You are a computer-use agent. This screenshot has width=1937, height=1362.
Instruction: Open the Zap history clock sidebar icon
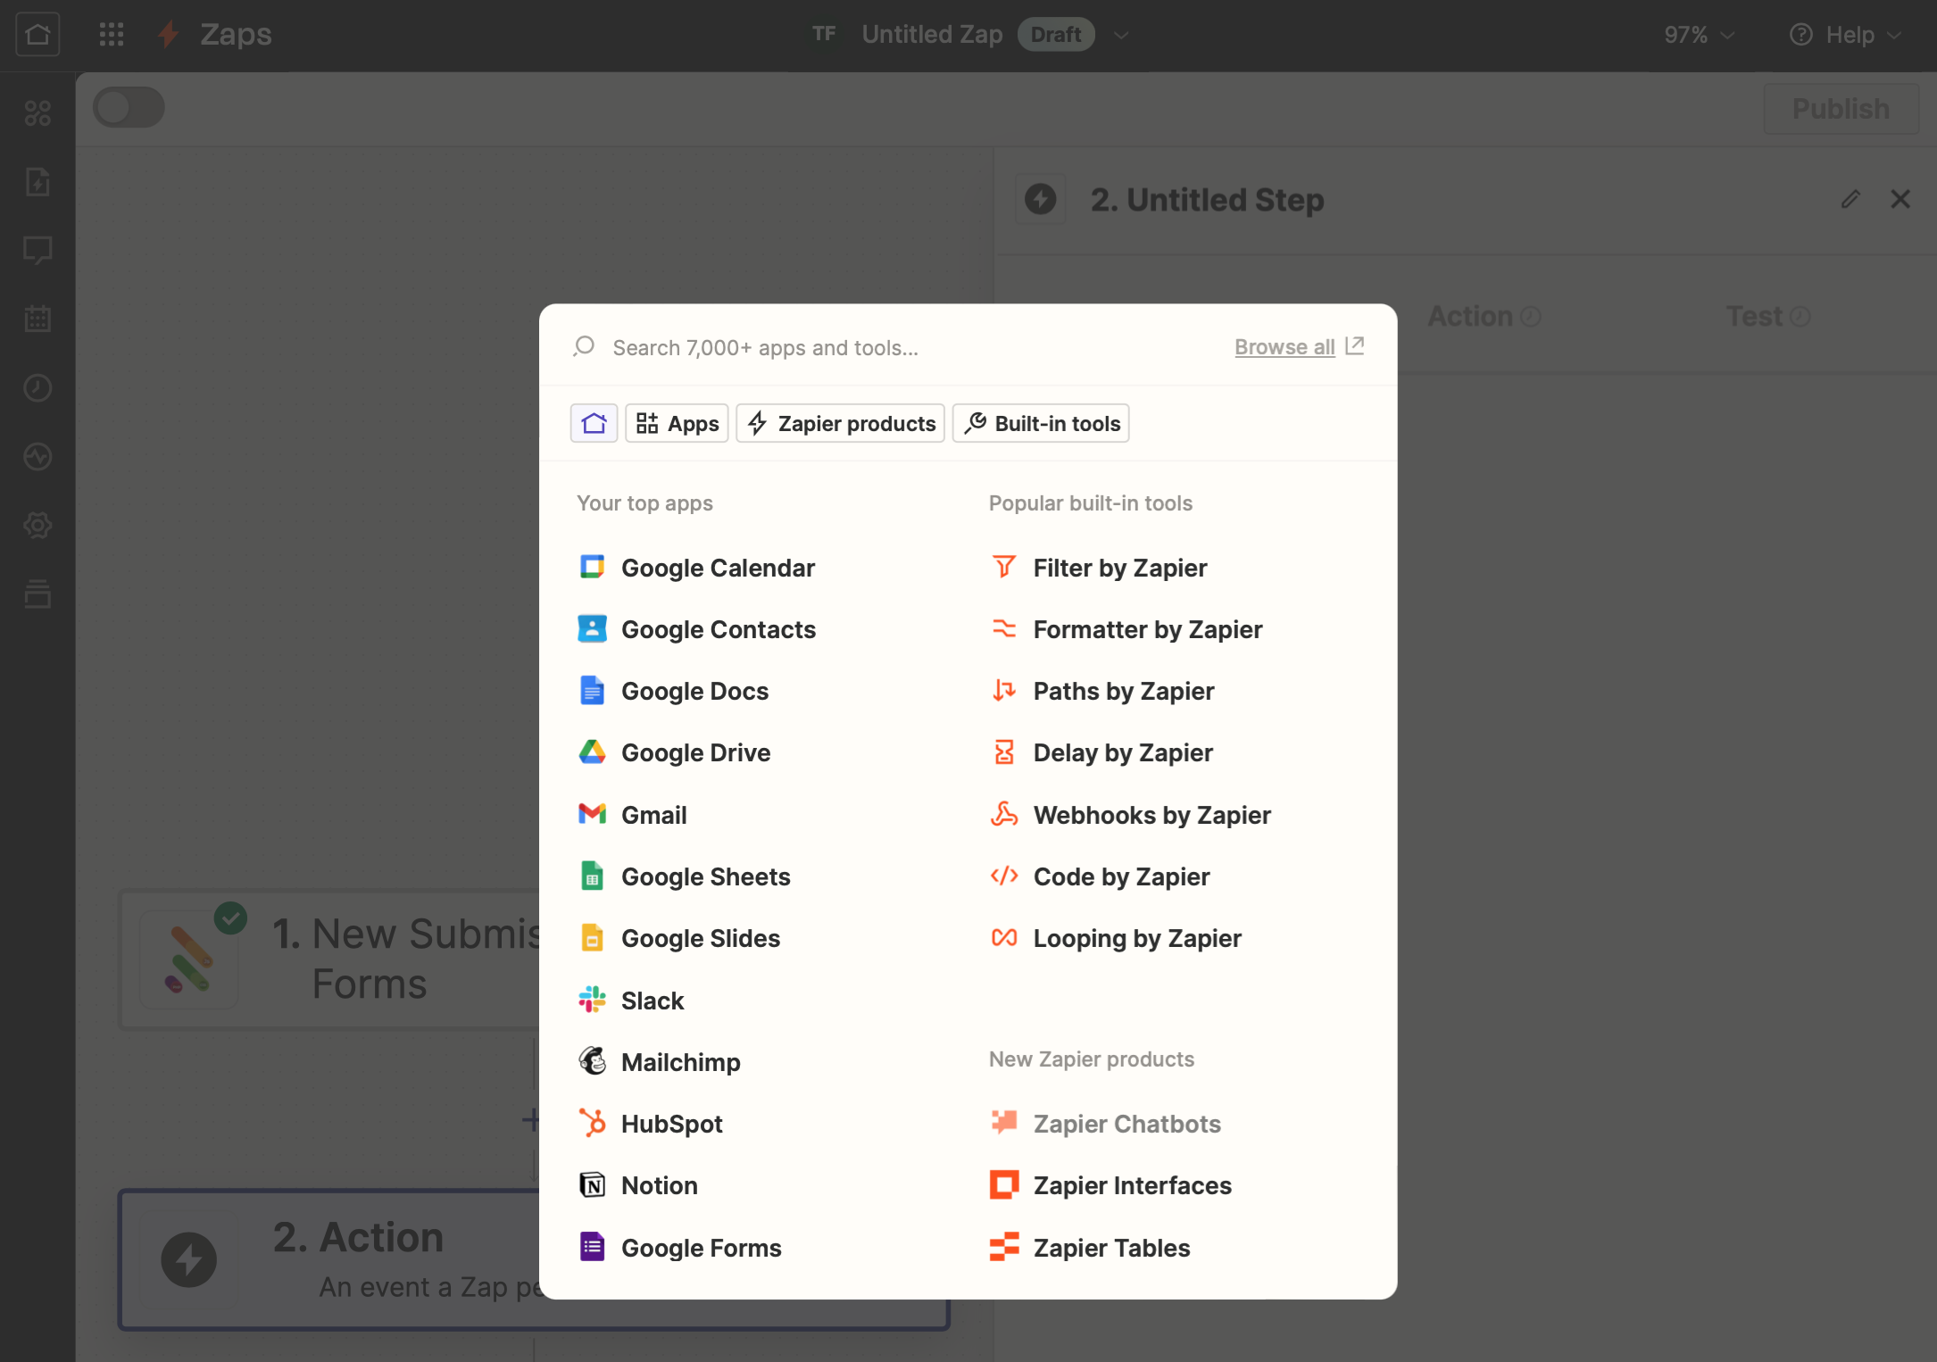(37, 388)
